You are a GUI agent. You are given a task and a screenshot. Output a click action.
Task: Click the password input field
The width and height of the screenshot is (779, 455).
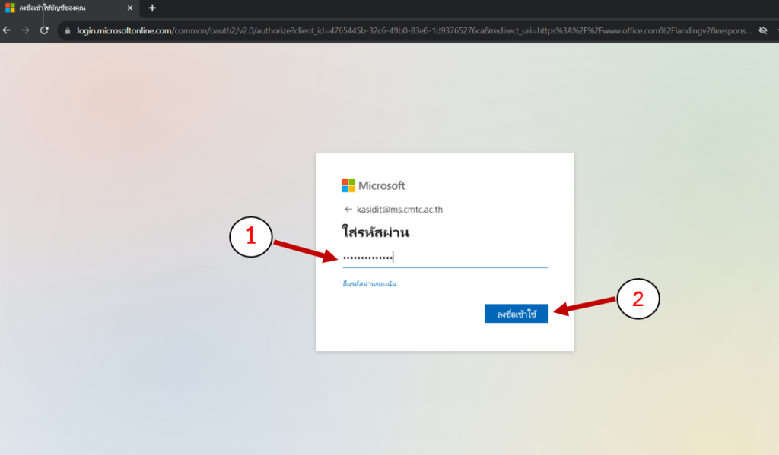[x=444, y=257]
